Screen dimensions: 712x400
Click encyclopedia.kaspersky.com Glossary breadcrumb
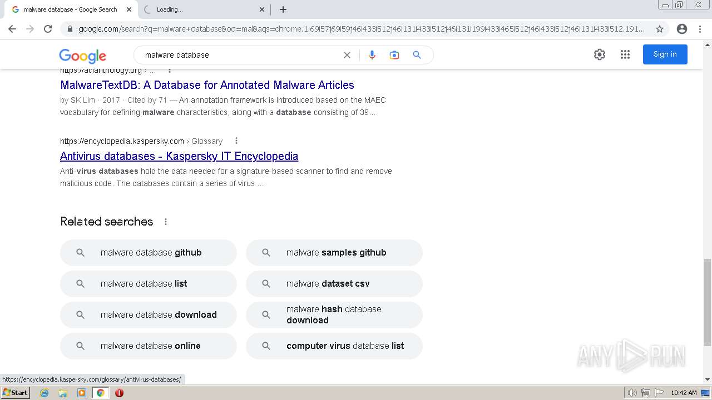click(141, 141)
